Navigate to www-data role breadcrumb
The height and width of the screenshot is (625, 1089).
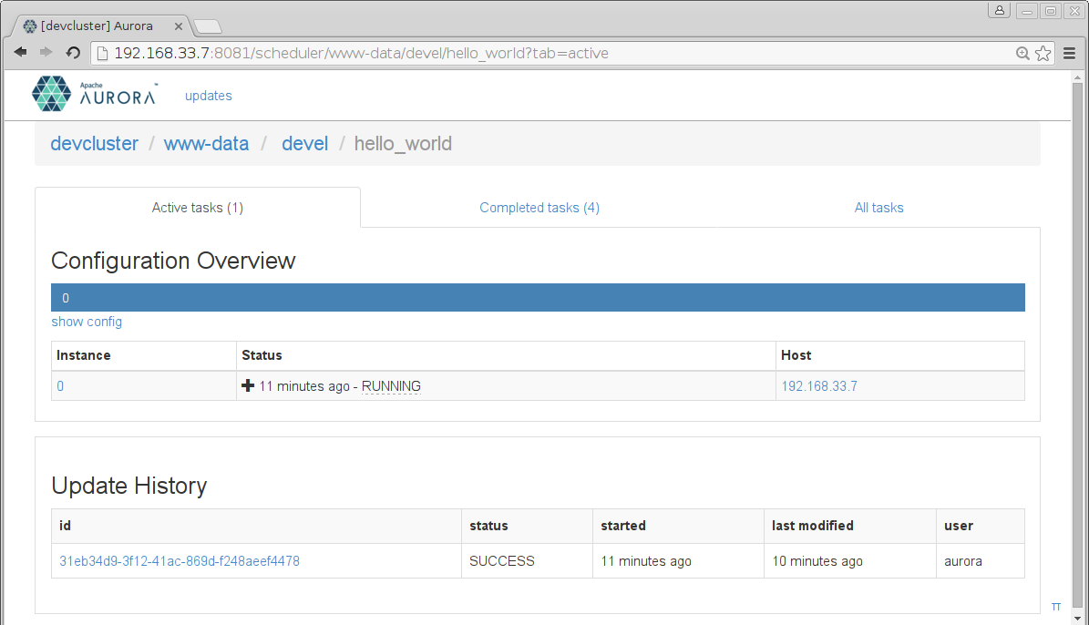click(206, 144)
